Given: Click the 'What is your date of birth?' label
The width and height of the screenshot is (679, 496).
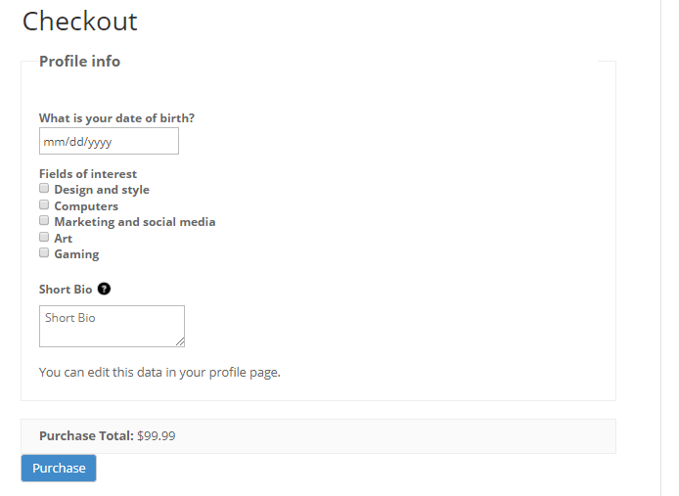Looking at the screenshot, I should point(116,118).
